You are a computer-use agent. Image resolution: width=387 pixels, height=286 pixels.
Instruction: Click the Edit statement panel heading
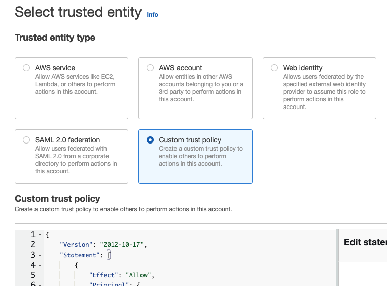pyautogui.click(x=365, y=242)
